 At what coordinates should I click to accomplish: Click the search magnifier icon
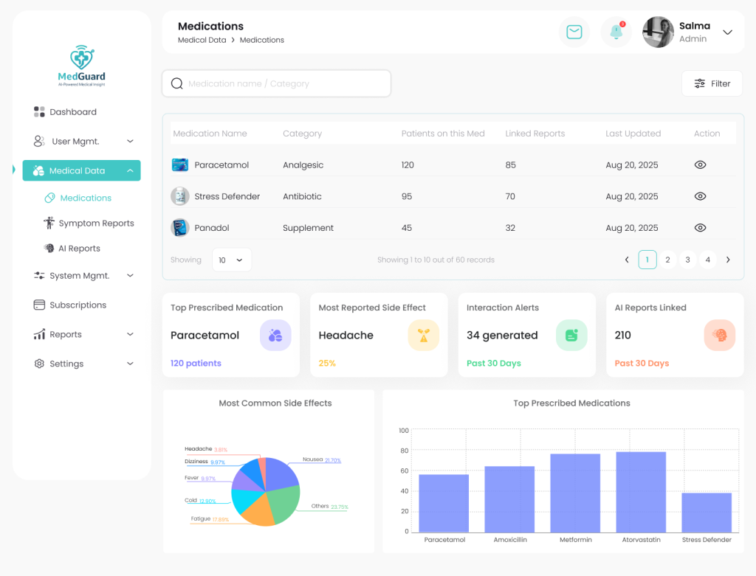177,84
